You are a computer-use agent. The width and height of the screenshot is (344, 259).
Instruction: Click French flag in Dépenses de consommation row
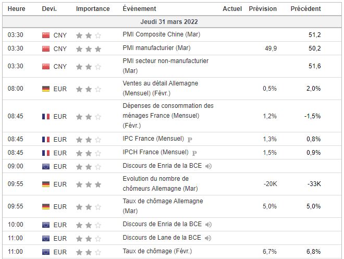coord(46,116)
